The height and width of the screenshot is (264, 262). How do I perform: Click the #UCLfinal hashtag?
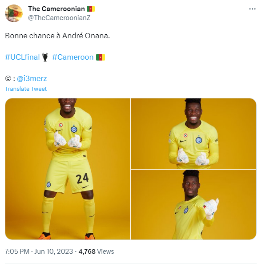click(22, 57)
